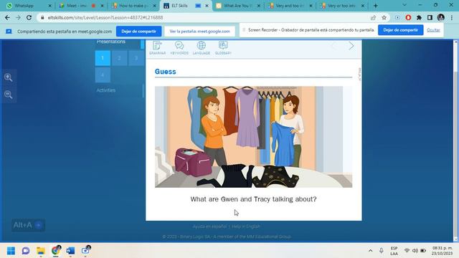Select presentation page 3

[136, 58]
